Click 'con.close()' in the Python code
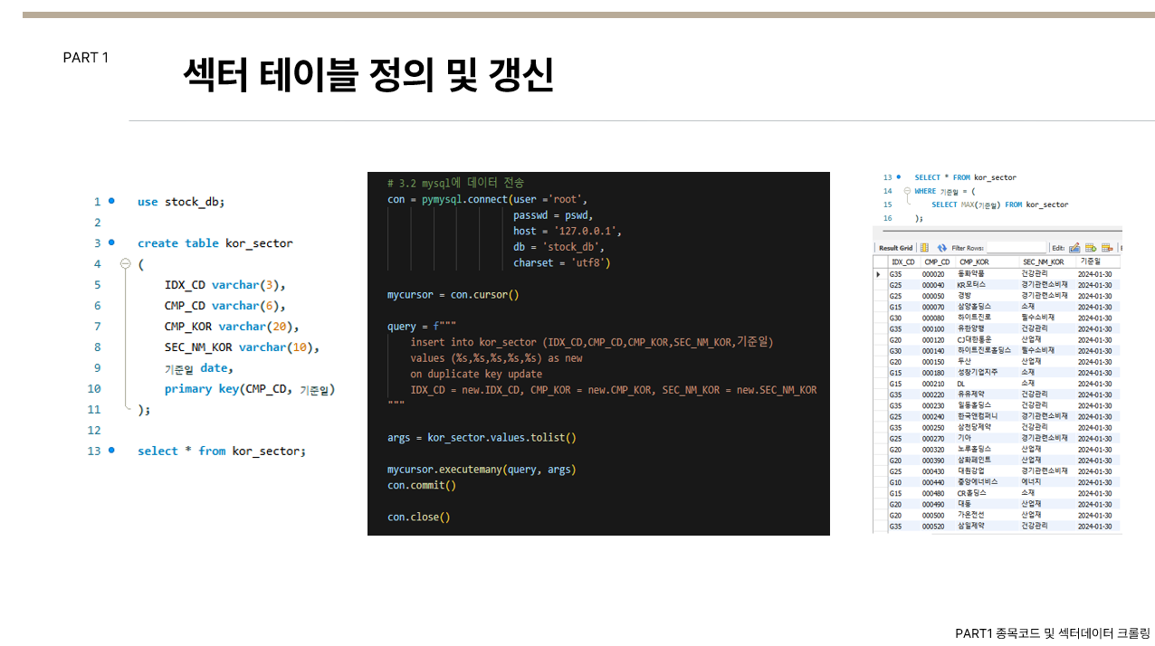The image size is (1155, 646). point(418,517)
